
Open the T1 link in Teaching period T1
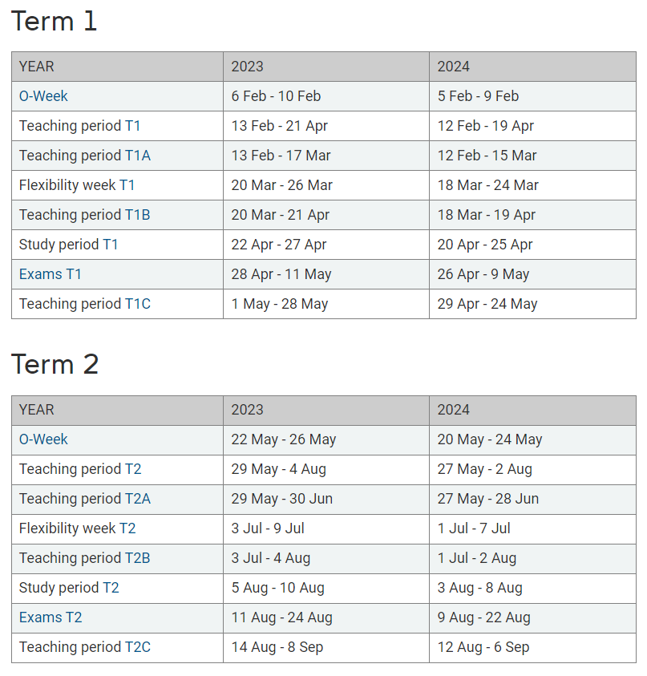[x=133, y=126]
